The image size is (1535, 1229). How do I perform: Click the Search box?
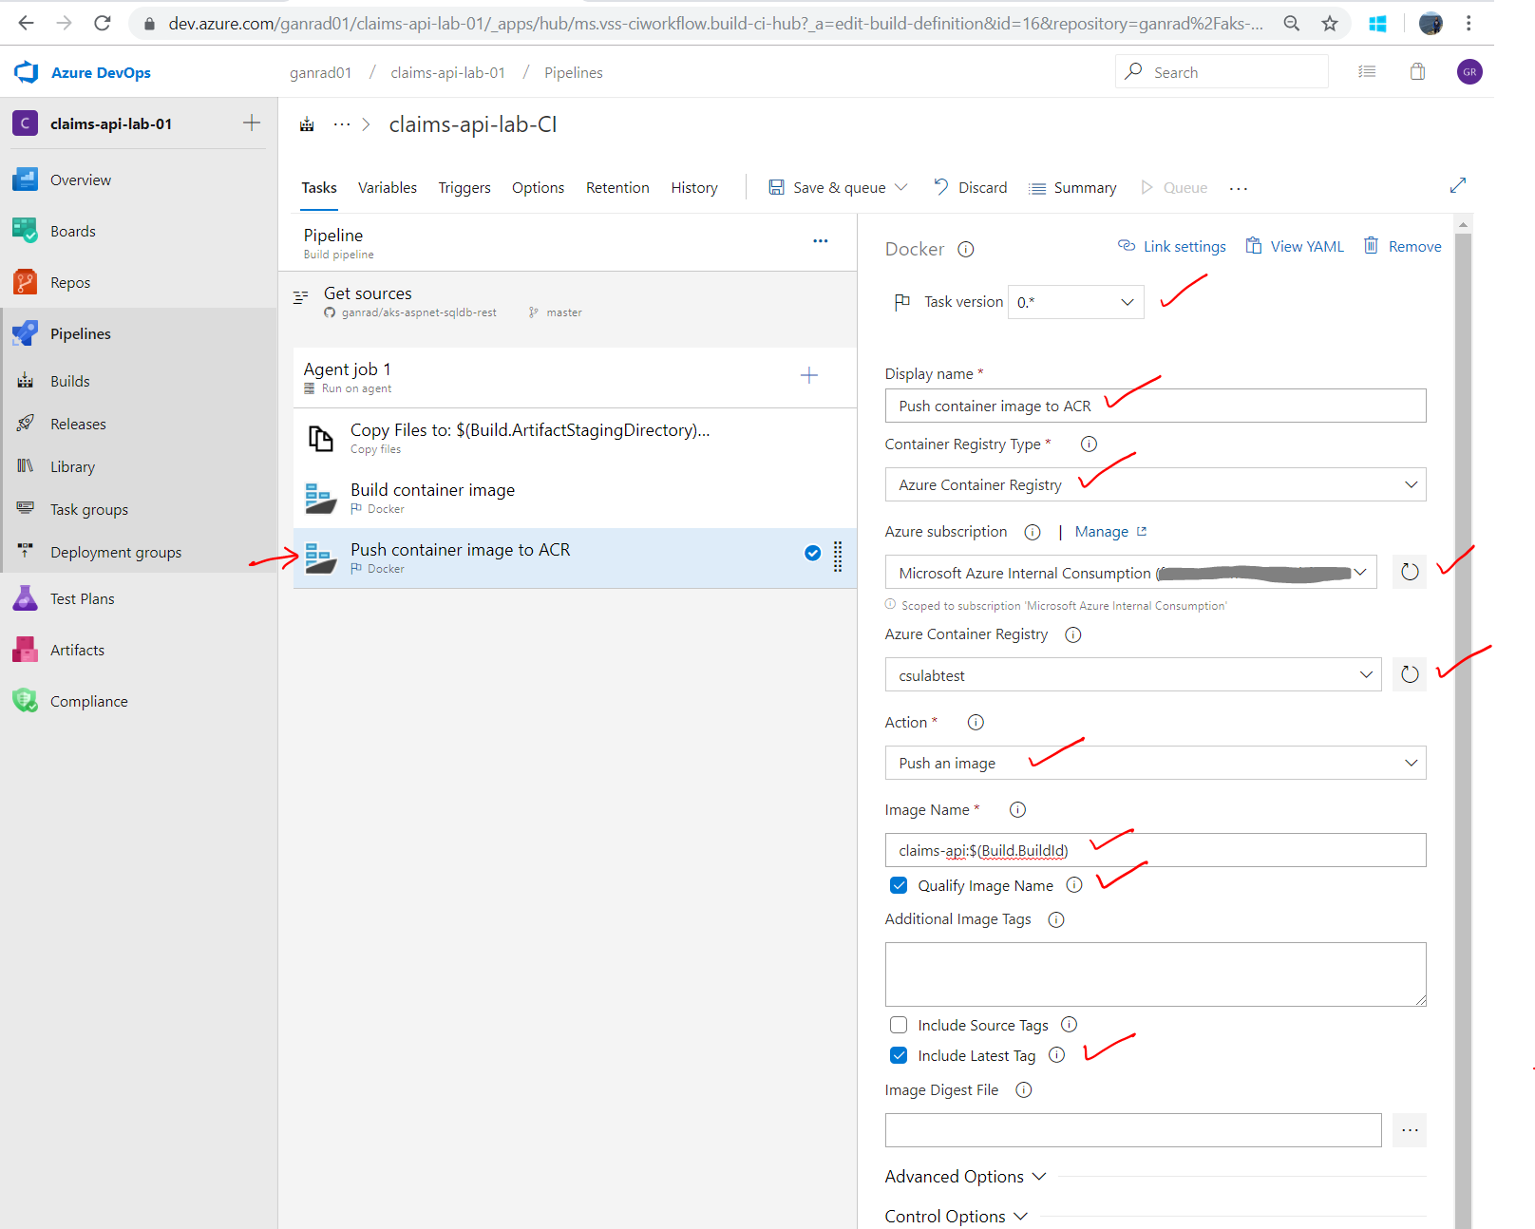pos(1222,71)
